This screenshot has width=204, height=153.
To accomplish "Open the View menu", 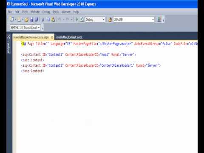I will coord(25,12).
